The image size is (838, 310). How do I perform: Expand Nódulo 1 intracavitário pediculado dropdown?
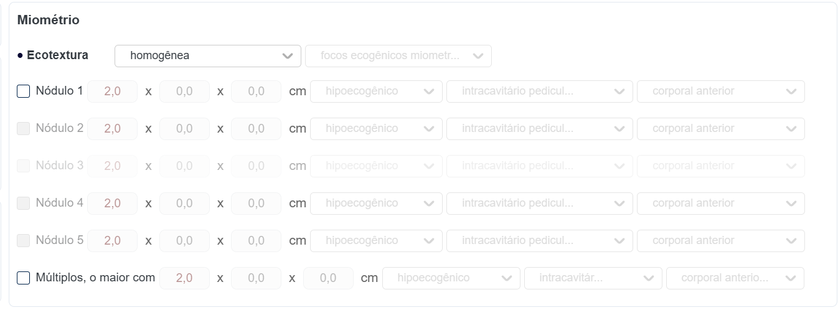539,92
